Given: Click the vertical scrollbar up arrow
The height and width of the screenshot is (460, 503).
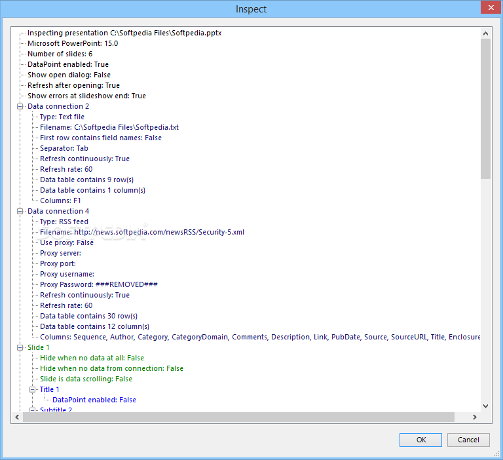Looking at the screenshot, I should click(486, 33).
